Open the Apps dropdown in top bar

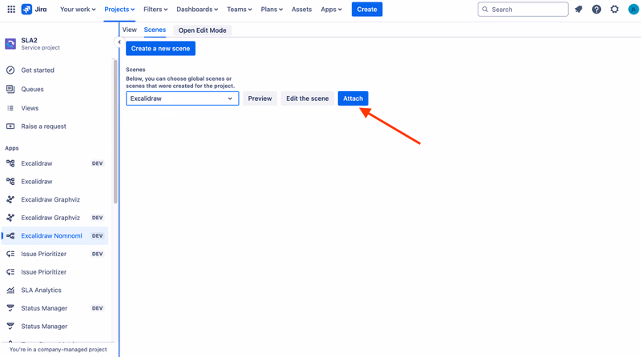[x=331, y=9]
